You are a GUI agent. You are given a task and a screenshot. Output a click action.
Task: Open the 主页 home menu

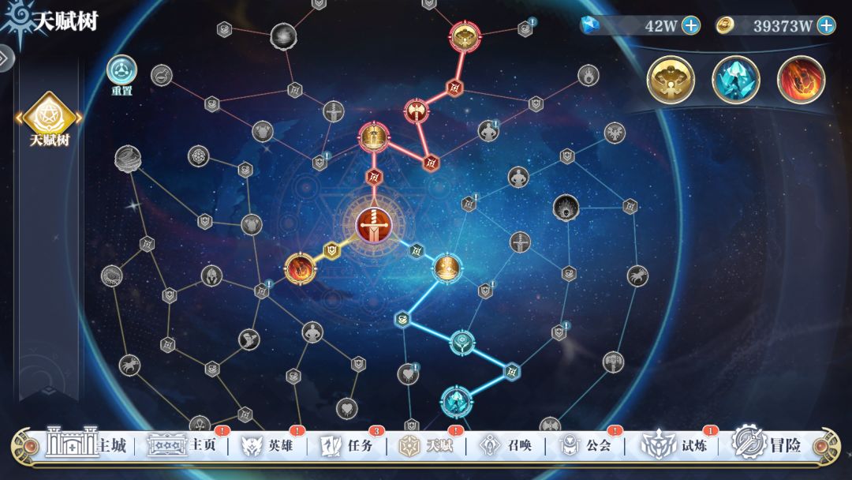tap(182, 445)
